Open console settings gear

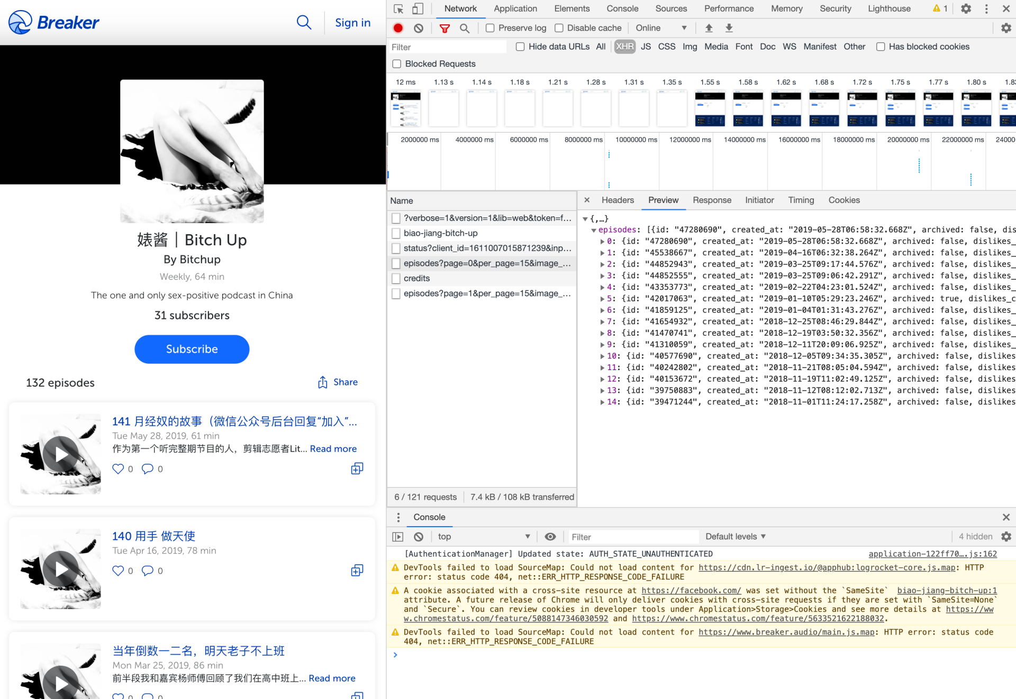pyautogui.click(x=1006, y=537)
